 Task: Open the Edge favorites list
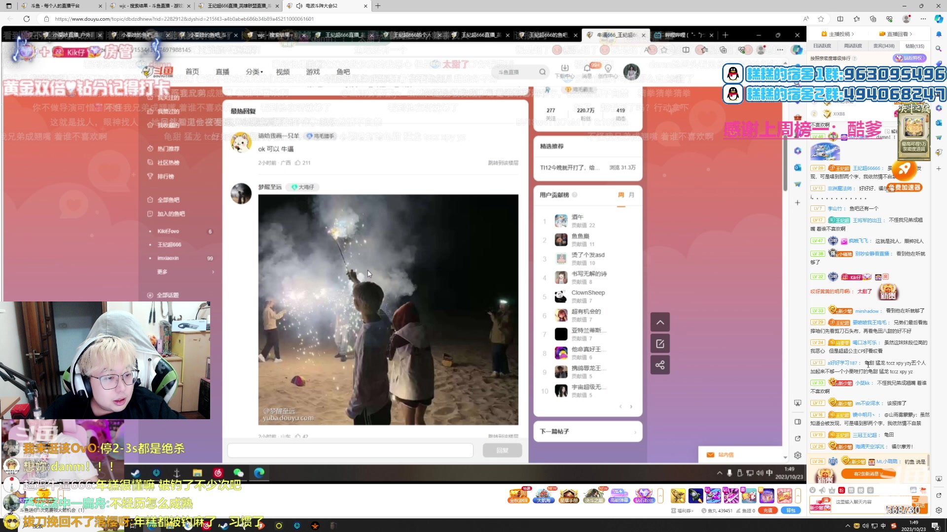pos(857,19)
